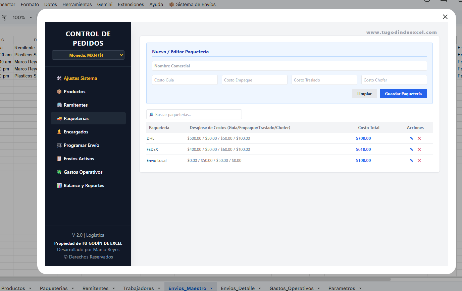
Task: Edit the FEDEX row with pencil icon
Action: pos(411,150)
